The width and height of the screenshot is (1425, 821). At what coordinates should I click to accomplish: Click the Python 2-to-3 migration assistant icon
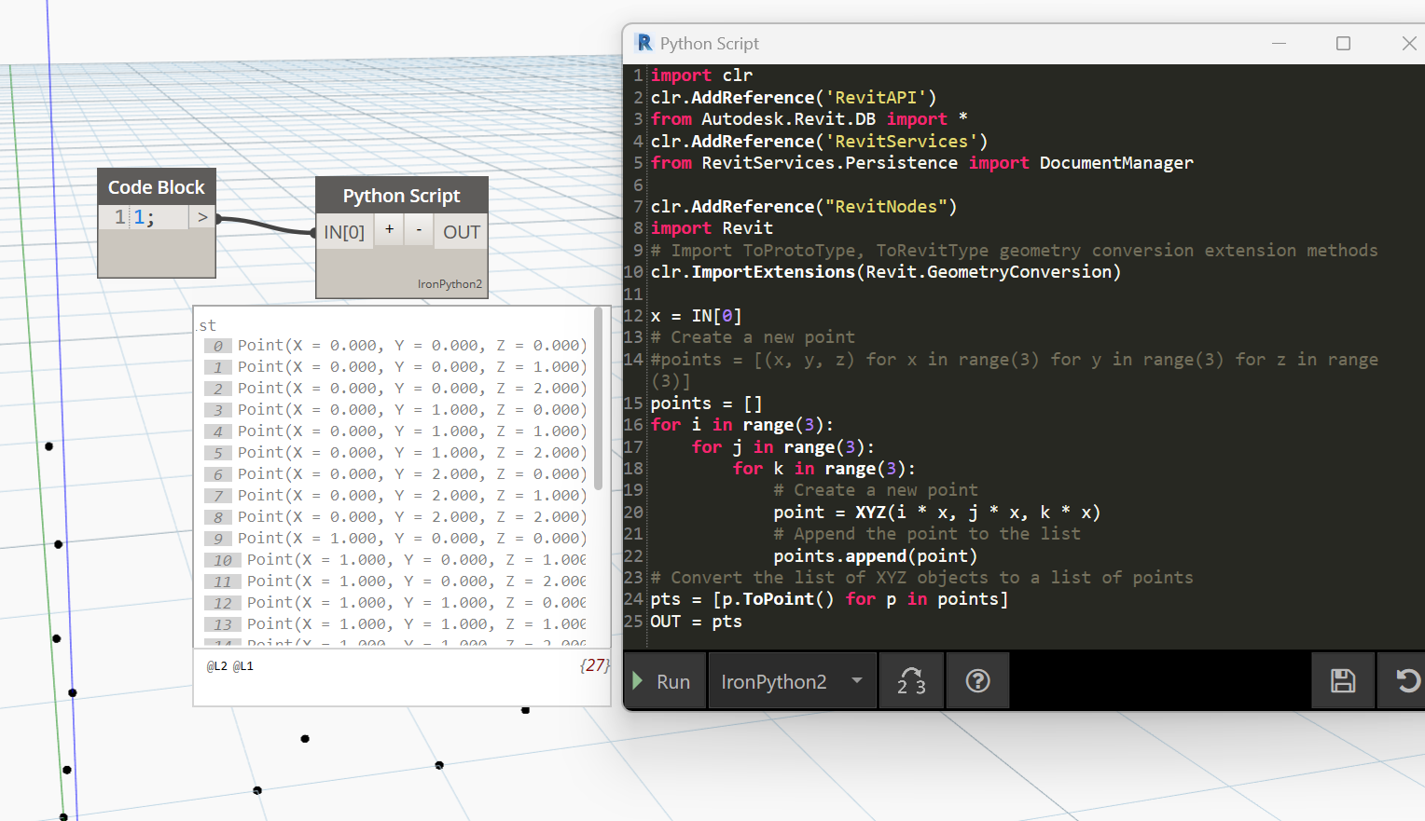911,680
